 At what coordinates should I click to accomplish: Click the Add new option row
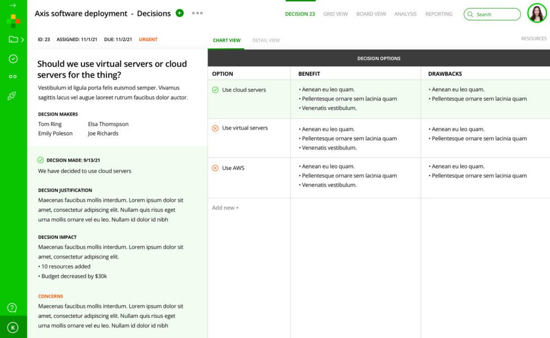click(x=225, y=207)
